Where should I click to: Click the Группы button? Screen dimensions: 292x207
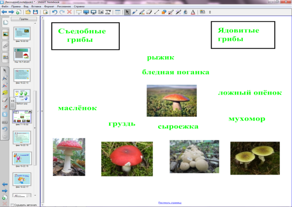[x=24, y=19]
